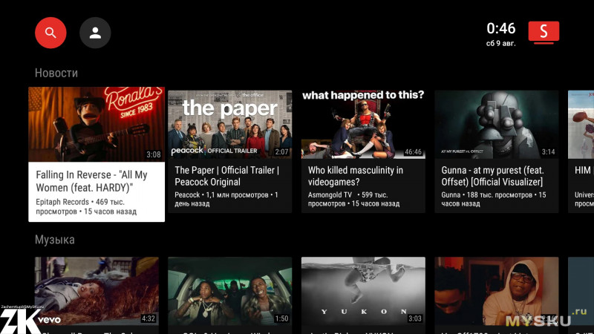
Task: Click the 0:46 clock display
Action: (500, 28)
